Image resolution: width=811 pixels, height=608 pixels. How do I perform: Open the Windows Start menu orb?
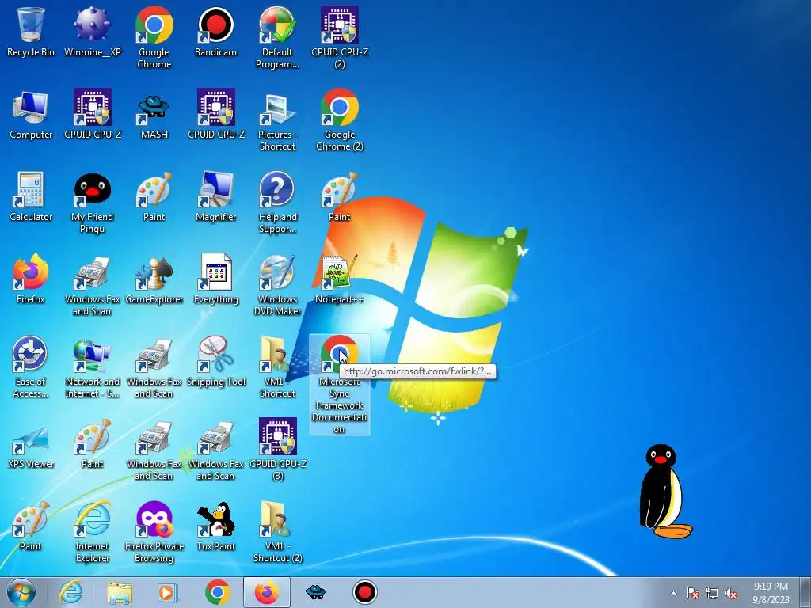21,592
